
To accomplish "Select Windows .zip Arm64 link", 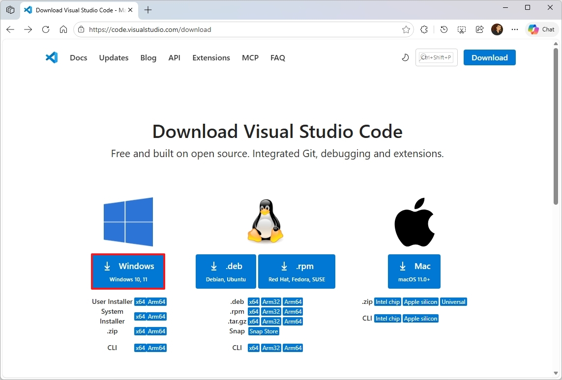I will coord(157,331).
